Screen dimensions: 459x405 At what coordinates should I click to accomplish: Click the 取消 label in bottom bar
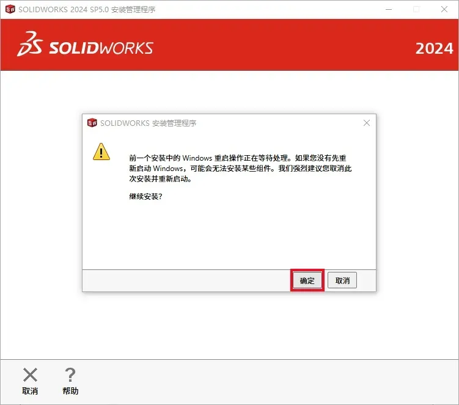coord(30,391)
